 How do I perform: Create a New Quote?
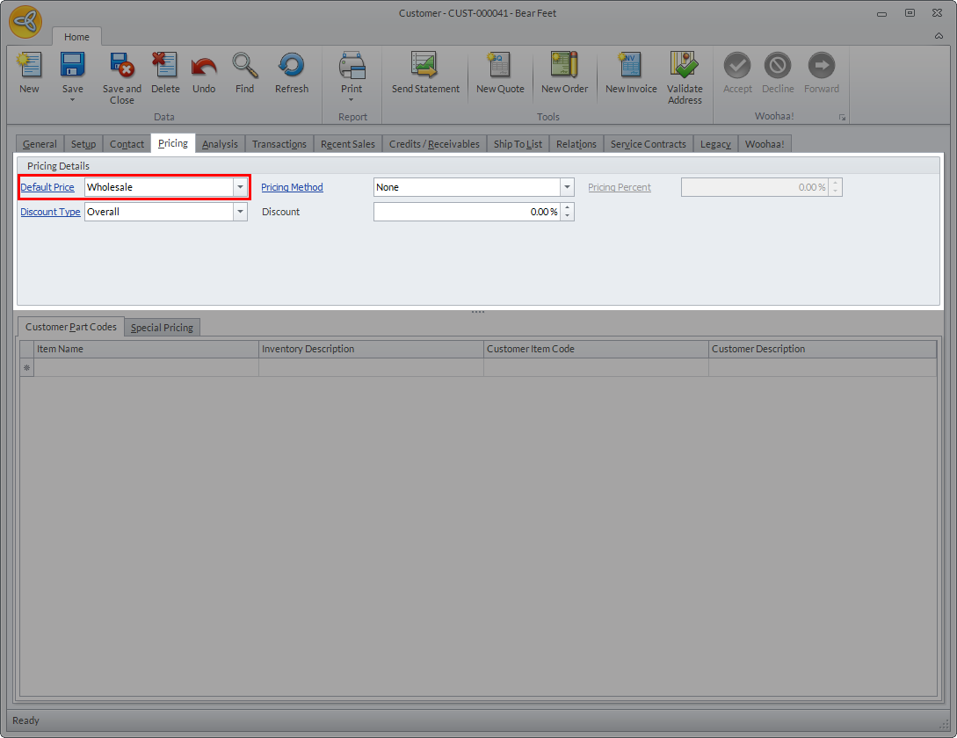pyautogui.click(x=500, y=67)
